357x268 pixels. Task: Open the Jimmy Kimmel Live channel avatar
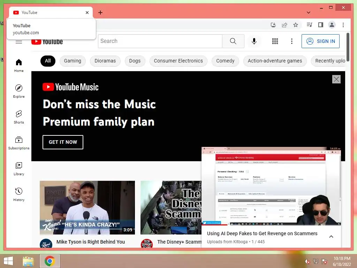pos(46,243)
